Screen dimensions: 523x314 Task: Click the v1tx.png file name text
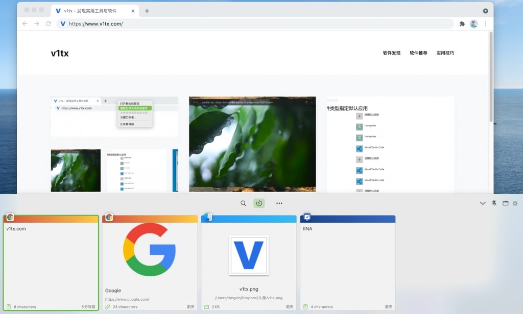pyautogui.click(x=249, y=289)
